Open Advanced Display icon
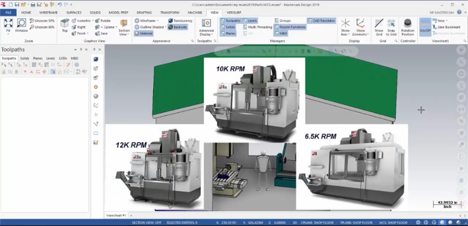The image size is (468, 226). (x=206, y=23)
